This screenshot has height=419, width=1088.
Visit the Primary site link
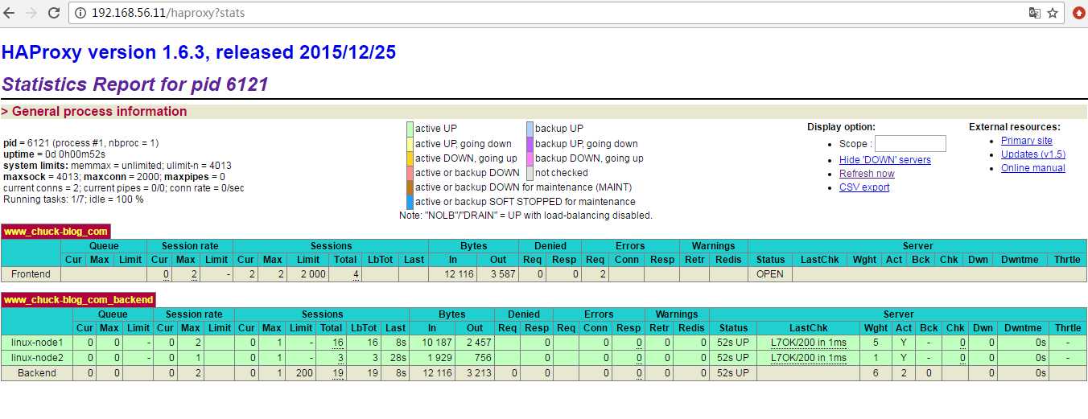tap(1027, 141)
